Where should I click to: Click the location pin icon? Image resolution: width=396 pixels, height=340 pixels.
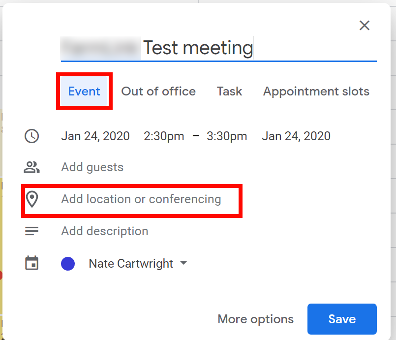pyautogui.click(x=32, y=199)
